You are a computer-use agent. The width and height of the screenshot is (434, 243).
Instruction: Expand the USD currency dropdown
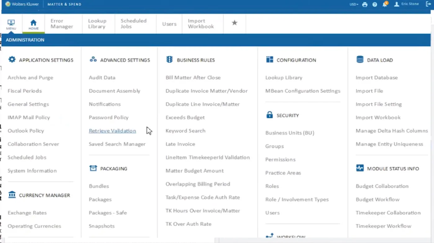pyautogui.click(x=354, y=4)
